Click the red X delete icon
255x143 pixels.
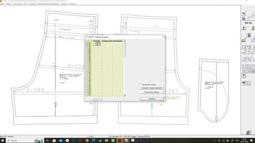[243, 75]
